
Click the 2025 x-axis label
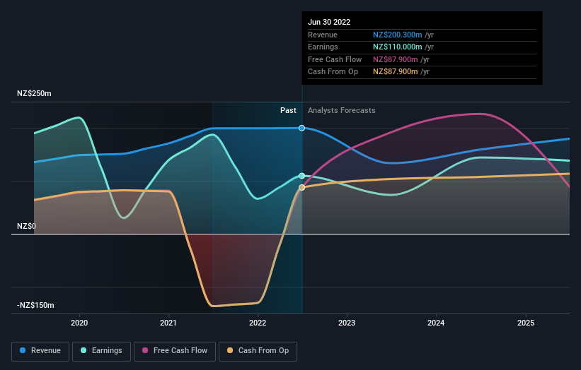[525, 323]
